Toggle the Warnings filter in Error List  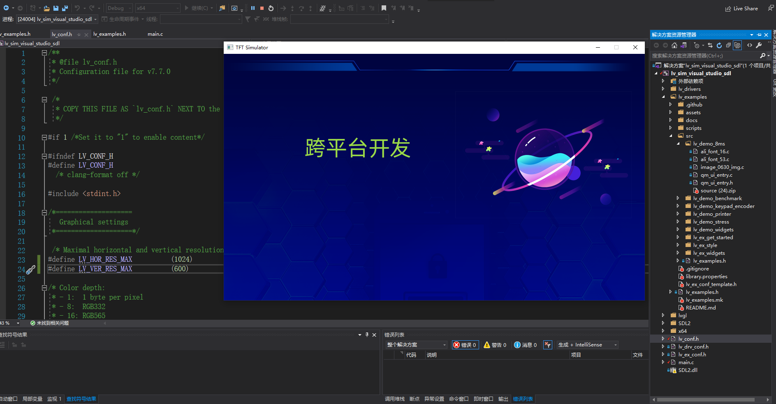[x=495, y=345]
